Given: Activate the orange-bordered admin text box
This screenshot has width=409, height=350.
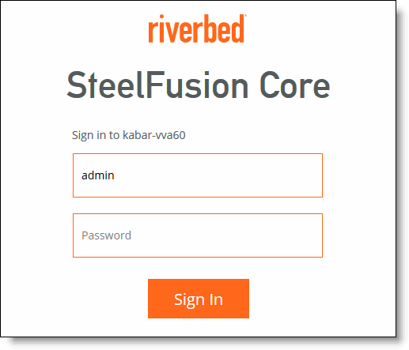Looking at the screenshot, I should 198,175.
